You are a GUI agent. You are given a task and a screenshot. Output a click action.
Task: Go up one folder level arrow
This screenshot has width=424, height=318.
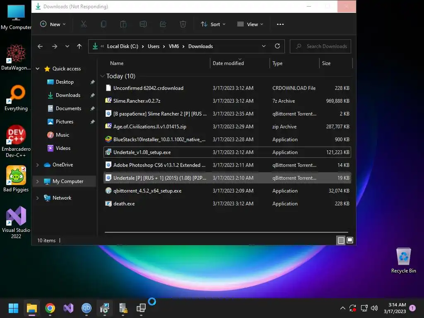79,46
